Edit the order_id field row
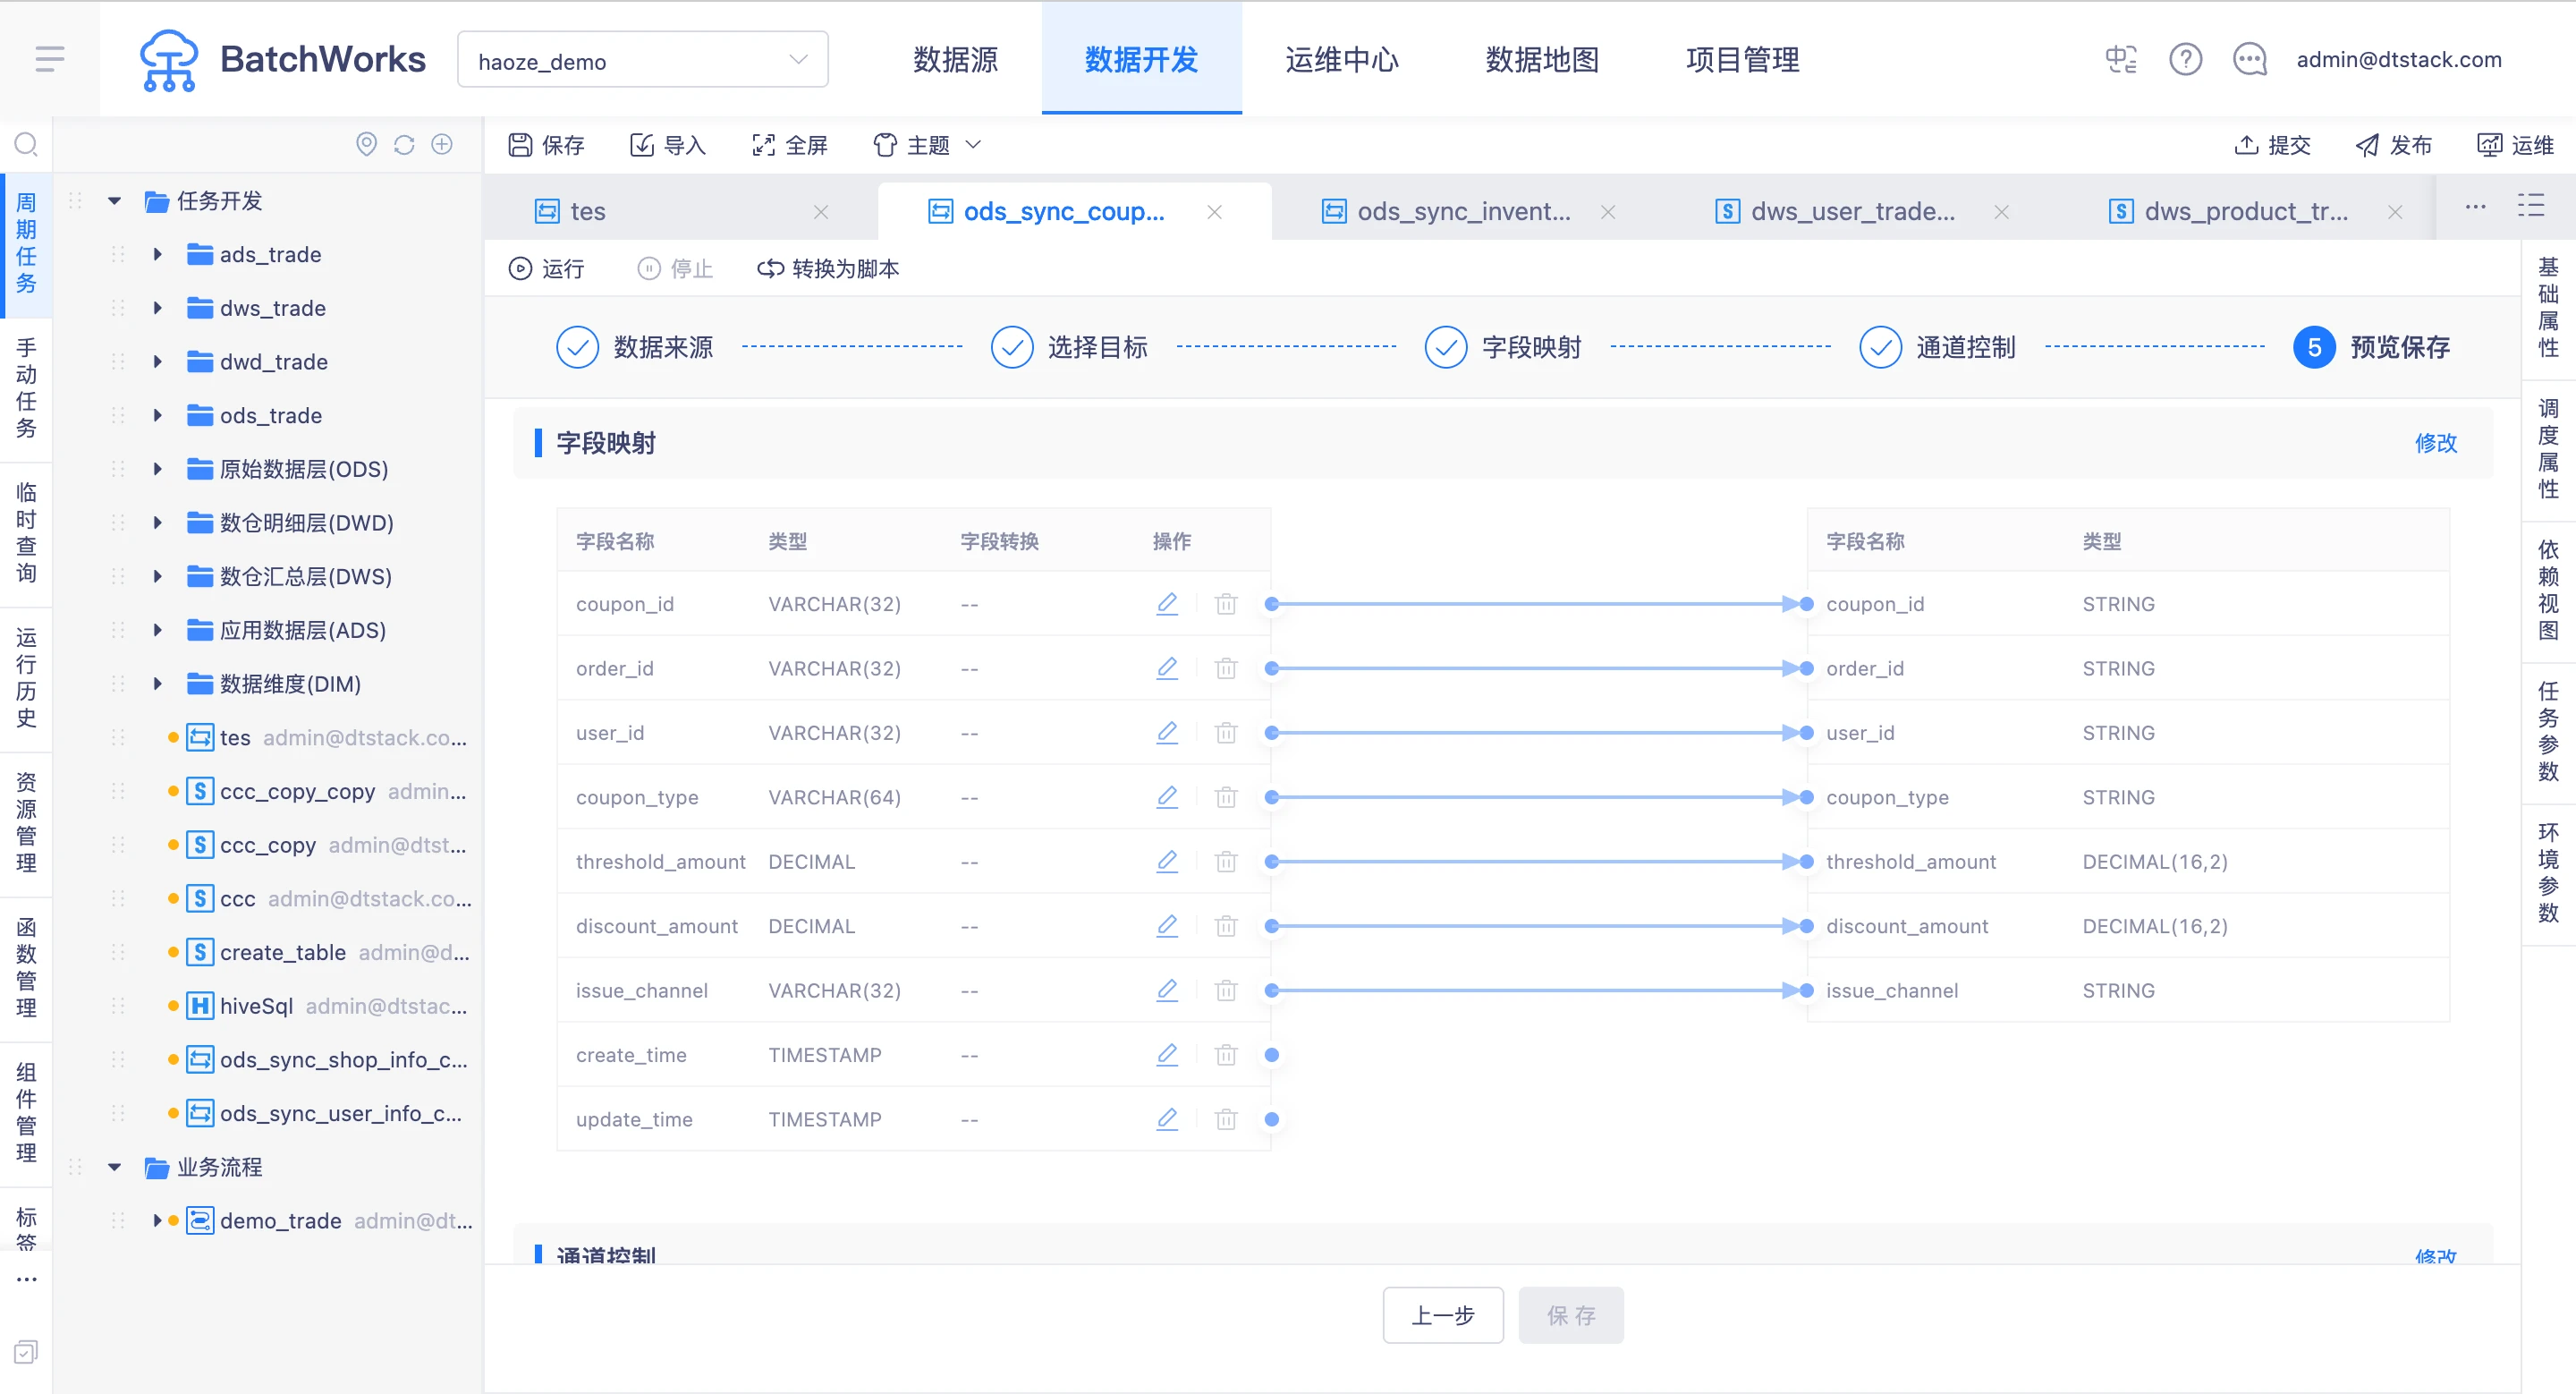2576x1394 pixels. click(1167, 668)
